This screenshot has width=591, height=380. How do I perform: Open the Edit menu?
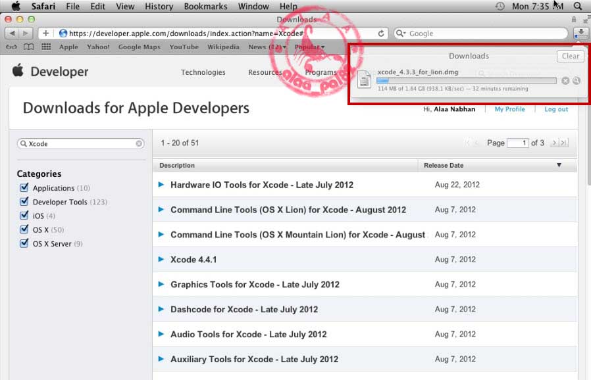pyautogui.click(x=97, y=7)
